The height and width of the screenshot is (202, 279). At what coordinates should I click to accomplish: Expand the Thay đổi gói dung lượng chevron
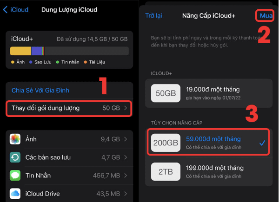pyautogui.click(x=126, y=108)
